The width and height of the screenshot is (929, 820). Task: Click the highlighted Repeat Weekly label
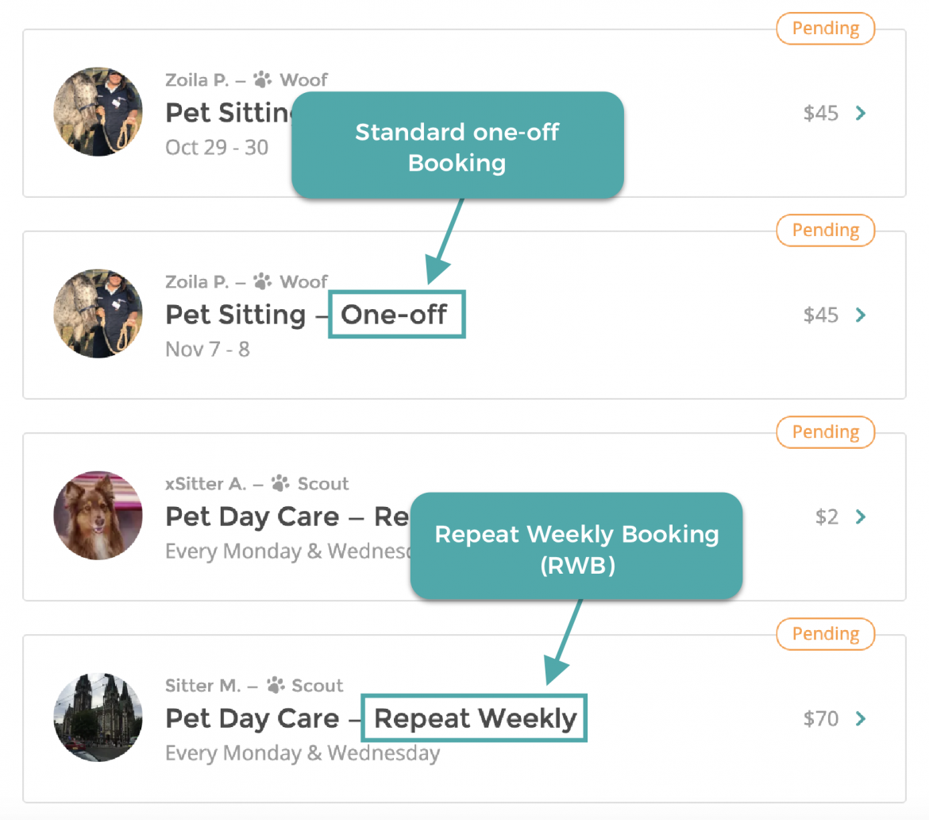[x=474, y=718]
